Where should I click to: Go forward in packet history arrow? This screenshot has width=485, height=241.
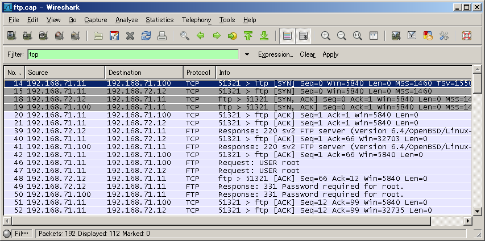coord(217,36)
